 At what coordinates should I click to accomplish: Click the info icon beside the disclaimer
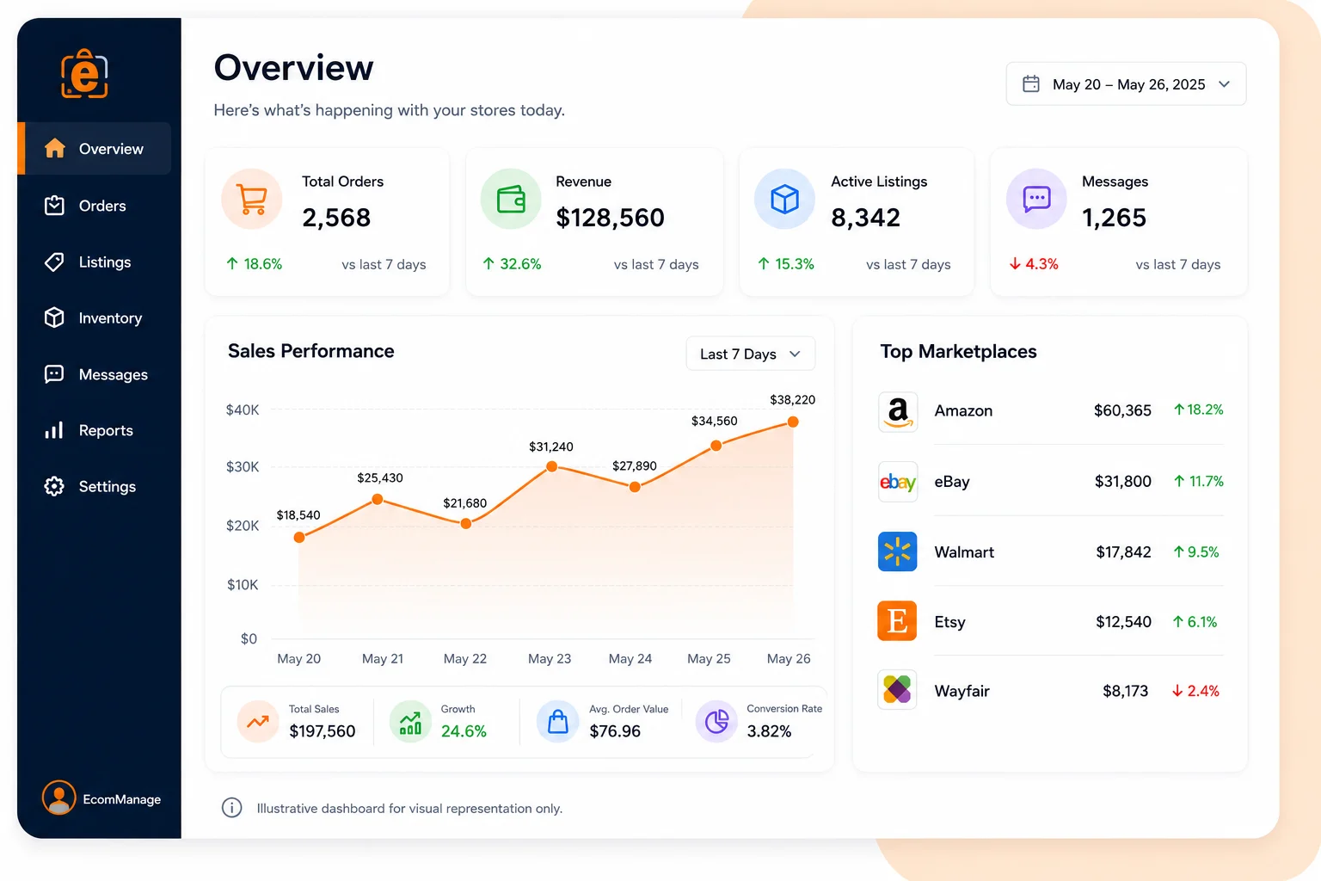(x=231, y=808)
